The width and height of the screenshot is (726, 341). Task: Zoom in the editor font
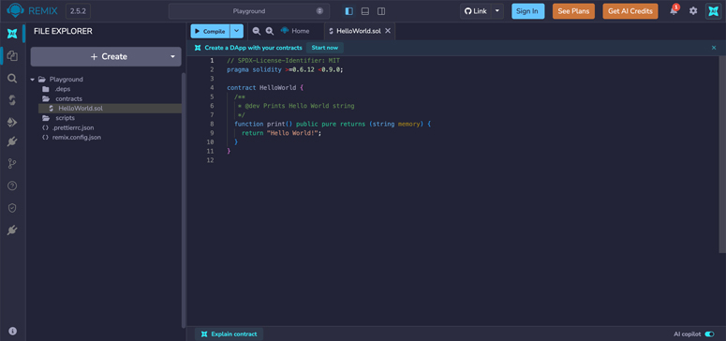click(270, 31)
